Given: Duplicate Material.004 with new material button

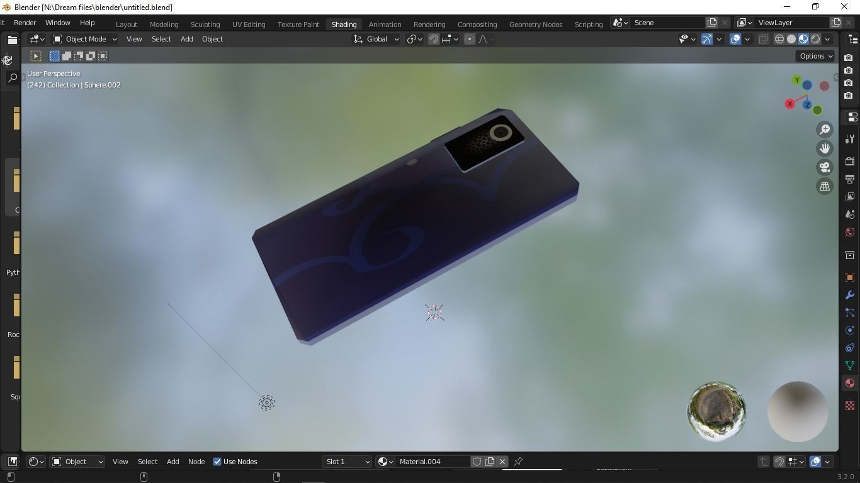Looking at the screenshot, I should (x=490, y=462).
